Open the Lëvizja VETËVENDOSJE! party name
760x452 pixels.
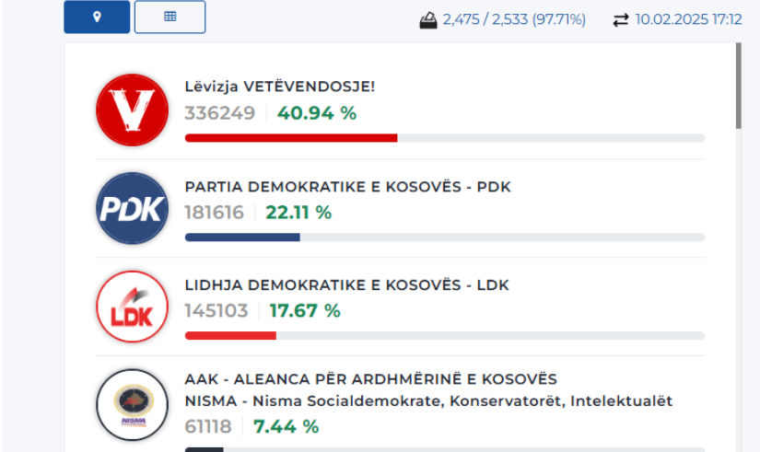(280, 87)
